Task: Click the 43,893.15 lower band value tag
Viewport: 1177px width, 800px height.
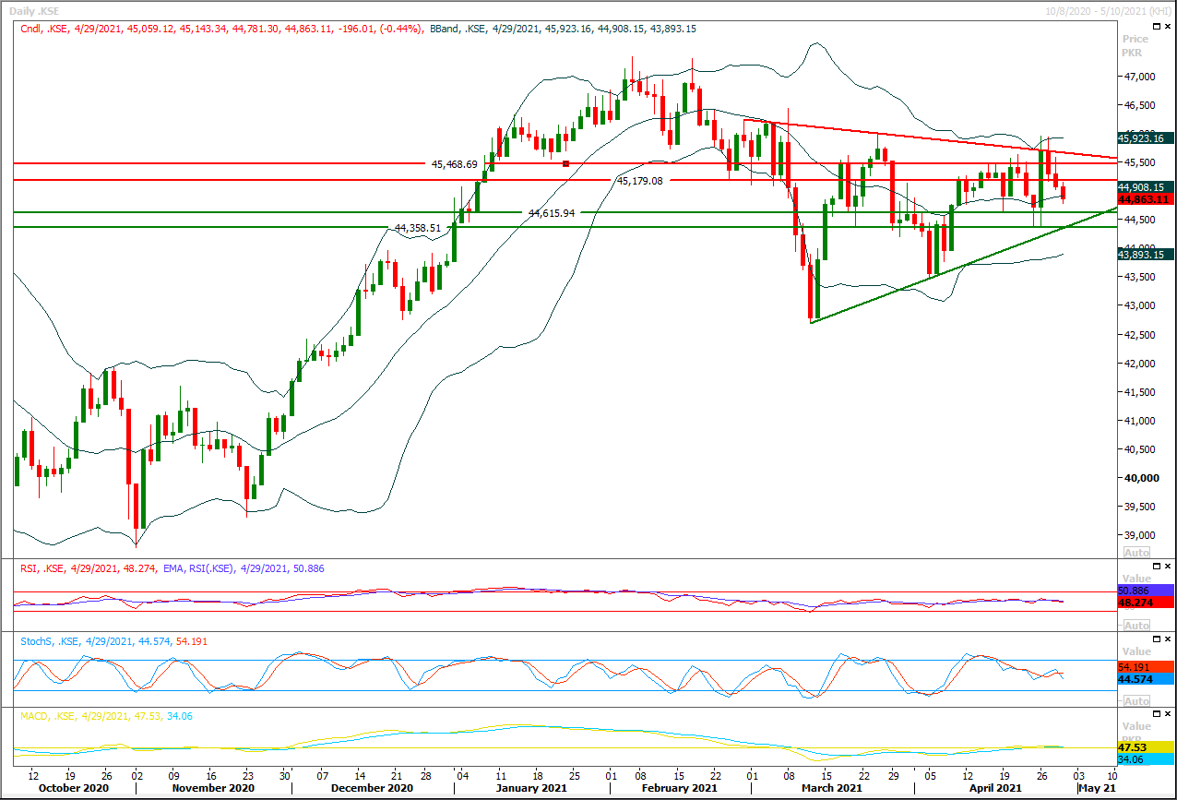Action: [1145, 255]
